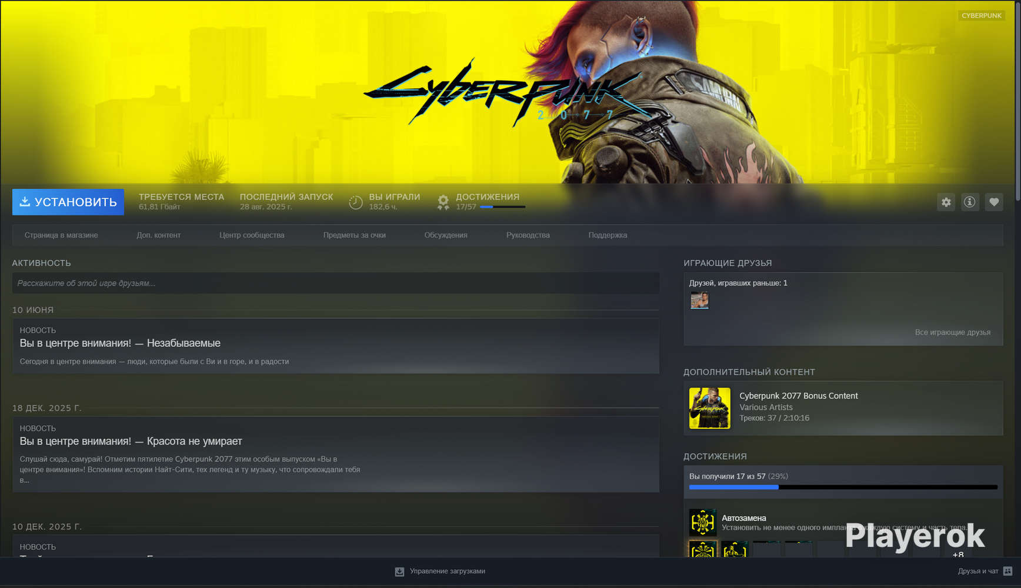
Task: Click the Треков: 37 / 2:10:16 text
Action: click(774, 418)
